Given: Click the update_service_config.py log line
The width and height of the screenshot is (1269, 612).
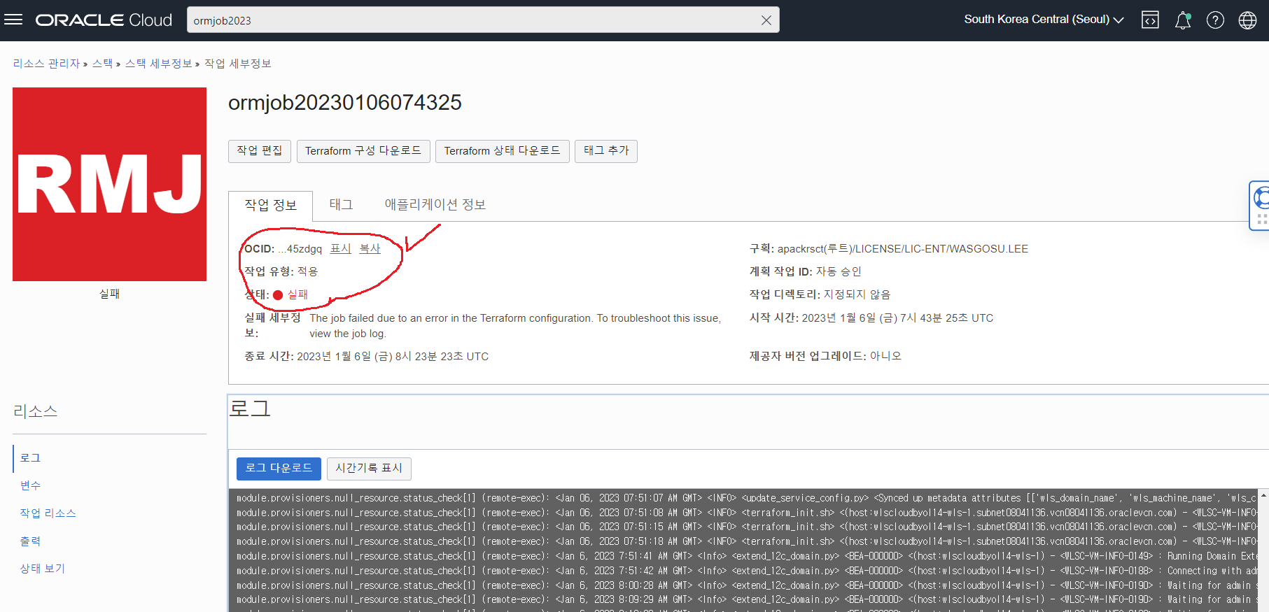Looking at the screenshot, I should 746,498.
